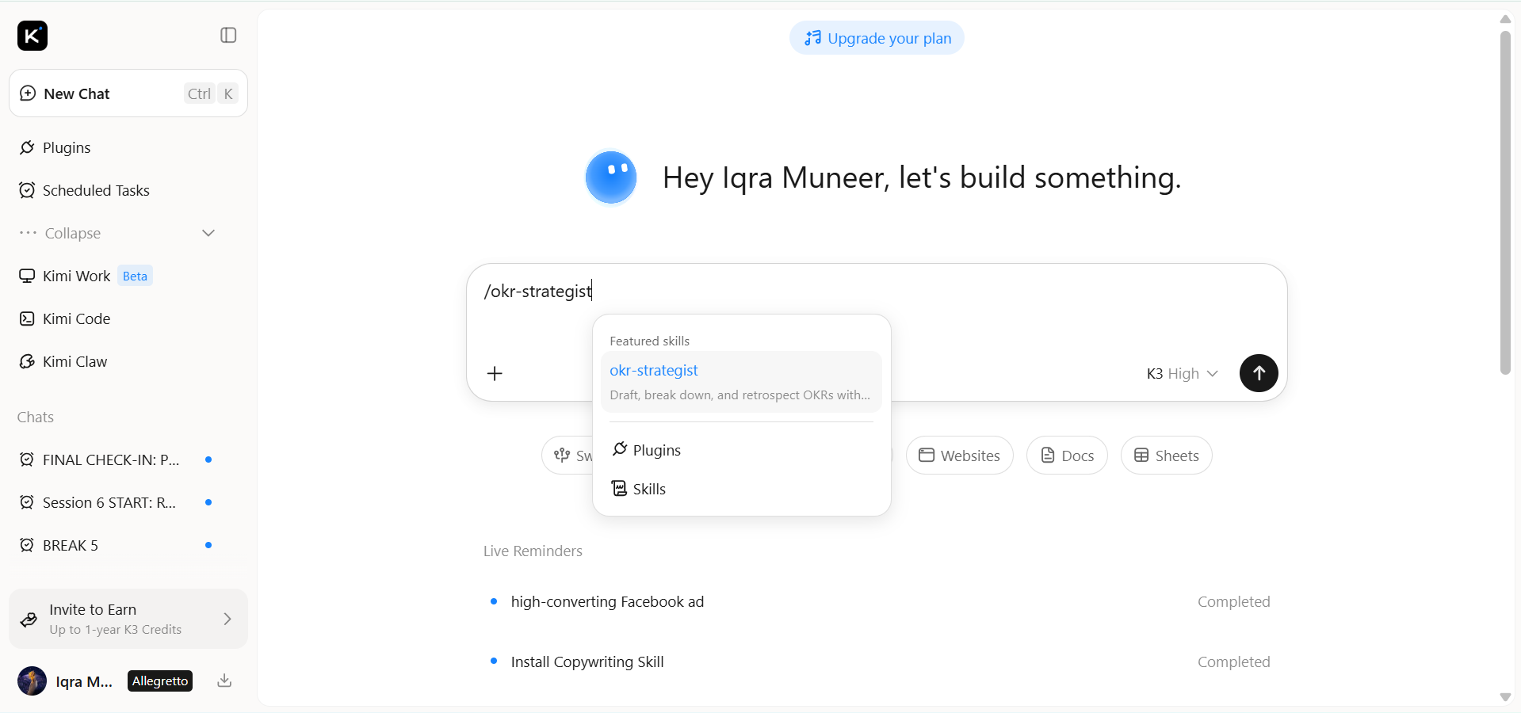Toggle the sidebar panel icon
This screenshot has width=1521, height=713.
(228, 36)
